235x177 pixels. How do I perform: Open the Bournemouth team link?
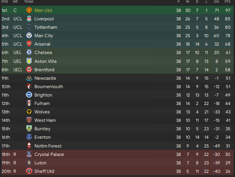point(49,87)
